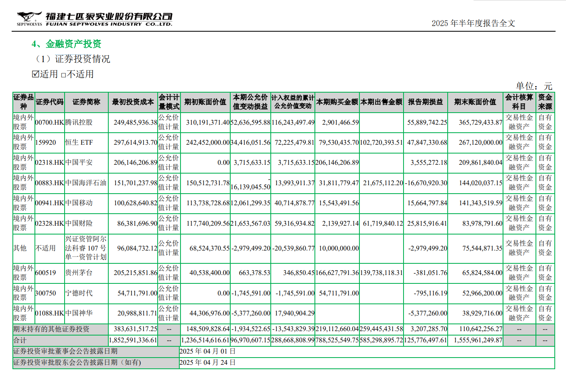Click the total 1,852,591,336.61
This screenshot has height=372, width=566.
133,340
